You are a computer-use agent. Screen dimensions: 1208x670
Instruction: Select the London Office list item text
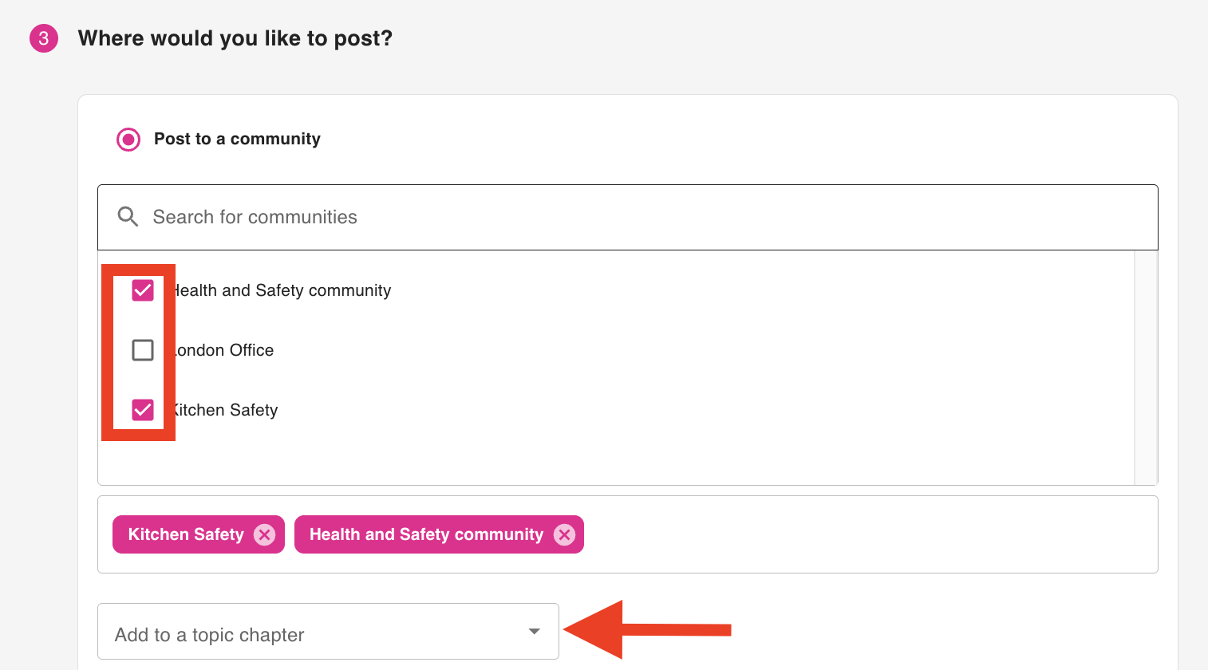(225, 350)
